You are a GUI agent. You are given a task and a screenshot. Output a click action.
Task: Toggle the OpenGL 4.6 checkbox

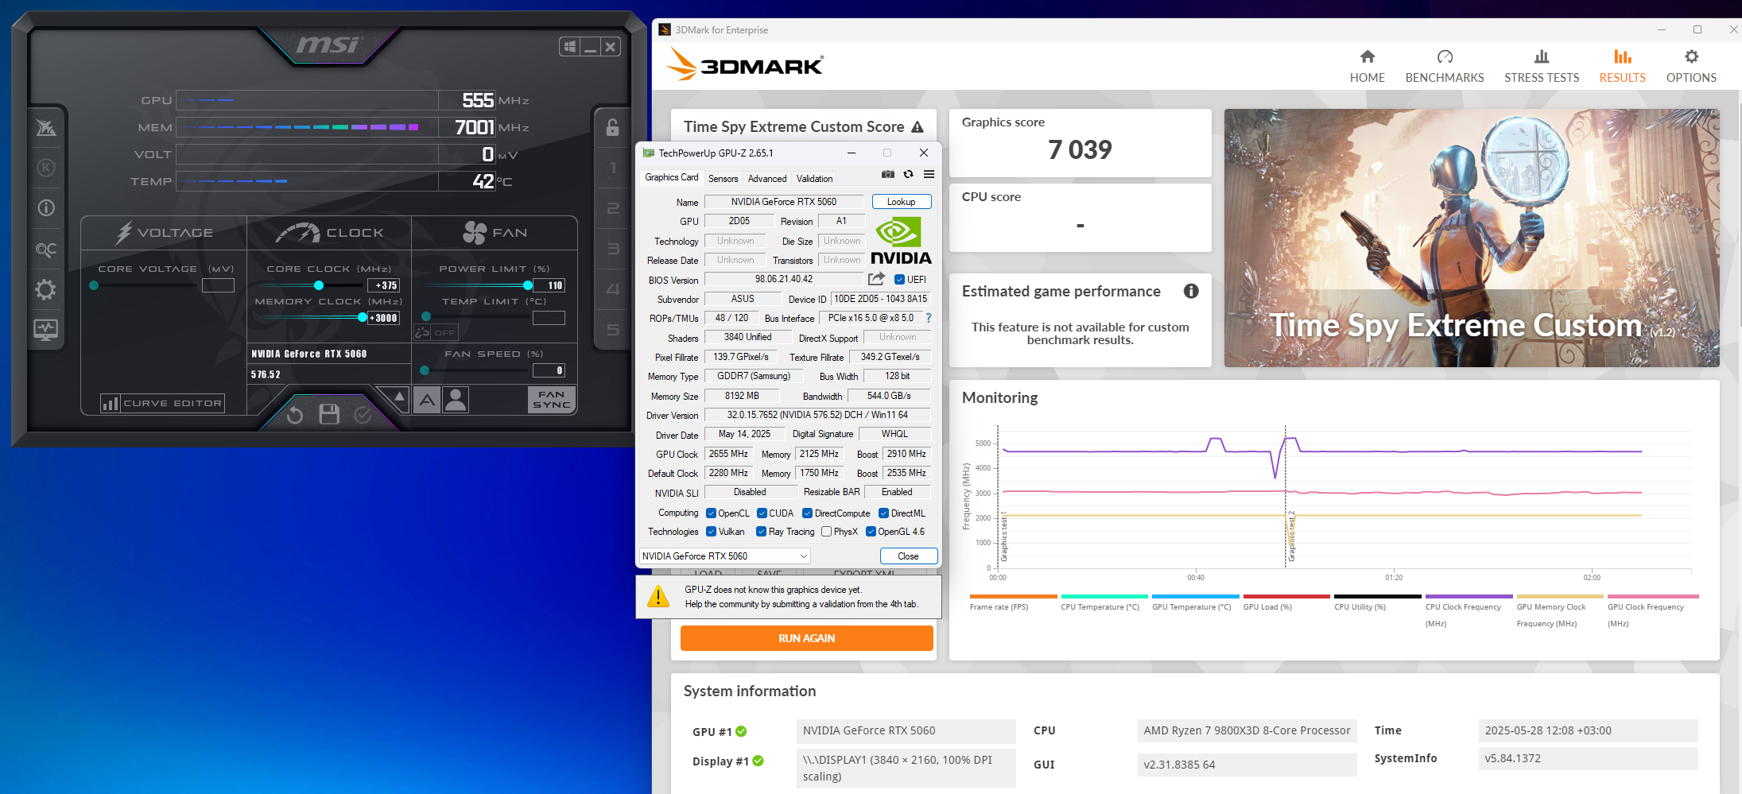[x=871, y=532]
